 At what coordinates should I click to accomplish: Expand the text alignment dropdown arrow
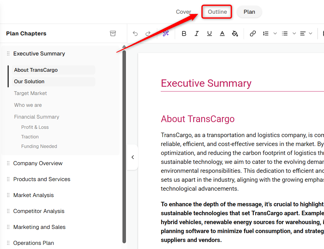(x=311, y=33)
